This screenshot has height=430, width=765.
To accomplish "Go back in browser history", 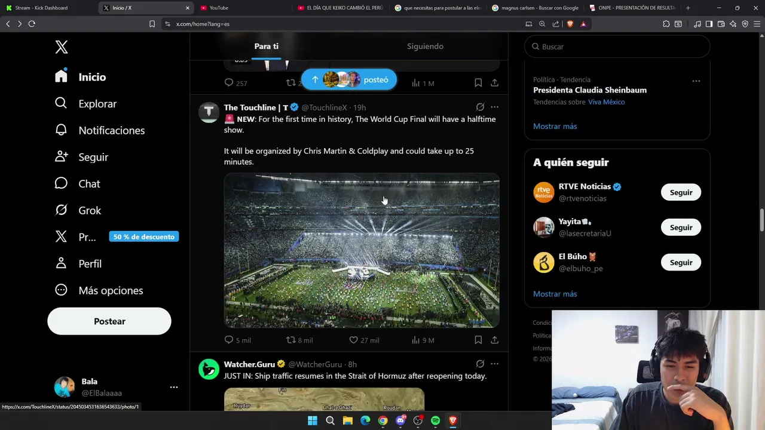I will [x=8, y=24].
